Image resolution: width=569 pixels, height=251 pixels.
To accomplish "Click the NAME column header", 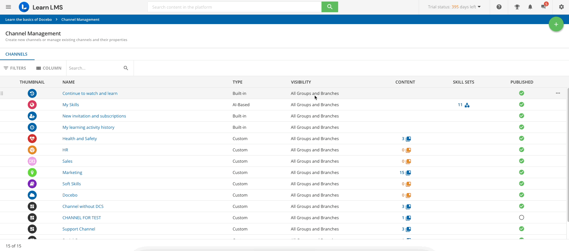I will 69,82.
